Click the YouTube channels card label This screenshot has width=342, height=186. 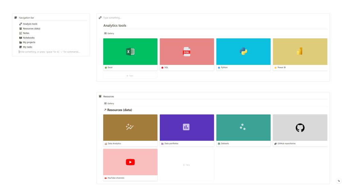[116, 178]
